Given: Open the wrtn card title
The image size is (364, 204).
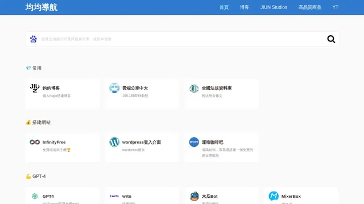Looking at the screenshot, I should coord(126,197).
